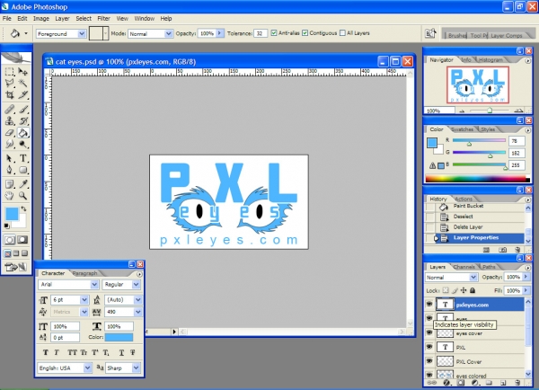Uncheck the Contiguous option
This screenshot has height=390, width=539.
point(305,33)
